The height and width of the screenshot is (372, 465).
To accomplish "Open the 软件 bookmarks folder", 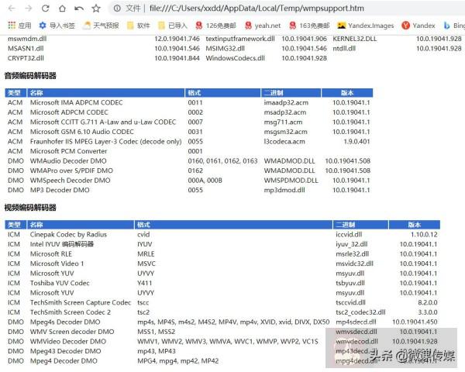I will 138,26.
